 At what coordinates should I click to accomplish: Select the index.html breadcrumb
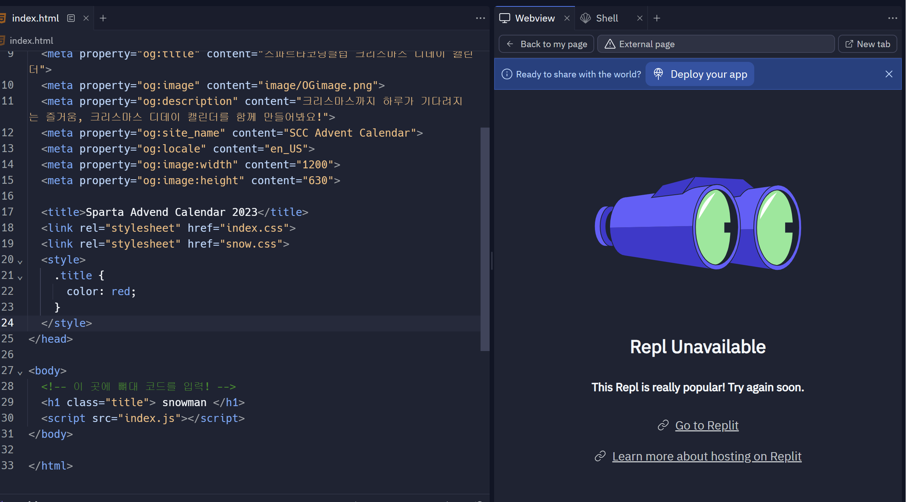tap(31, 40)
